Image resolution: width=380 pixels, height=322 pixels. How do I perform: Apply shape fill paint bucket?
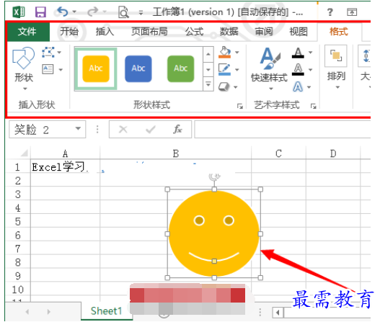click(225, 52)
